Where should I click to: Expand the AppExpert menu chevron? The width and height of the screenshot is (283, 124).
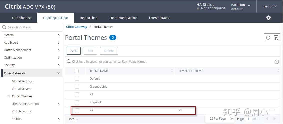click(58, 43)
